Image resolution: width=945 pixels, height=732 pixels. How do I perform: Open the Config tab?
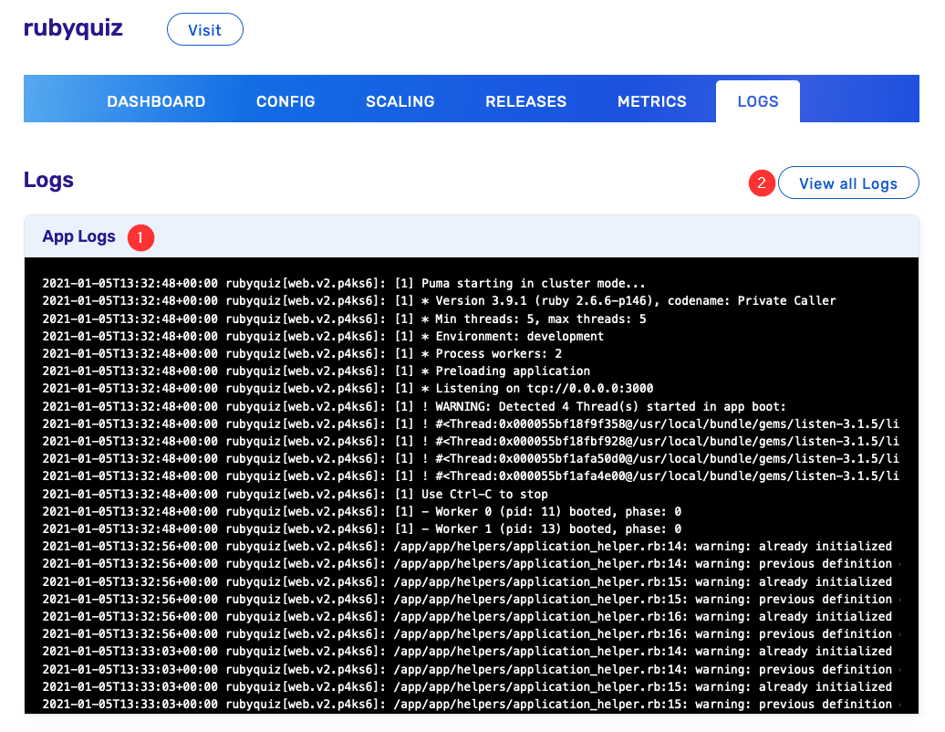tap(286, 101)
